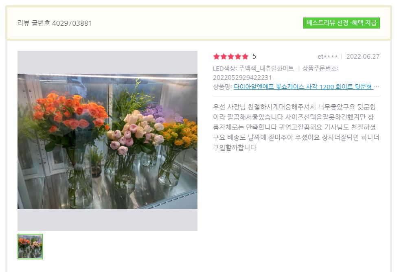The image size is (399, 272).
Task: Click the 리뷰 글번호 header label
Action: [x=34, y=23]
